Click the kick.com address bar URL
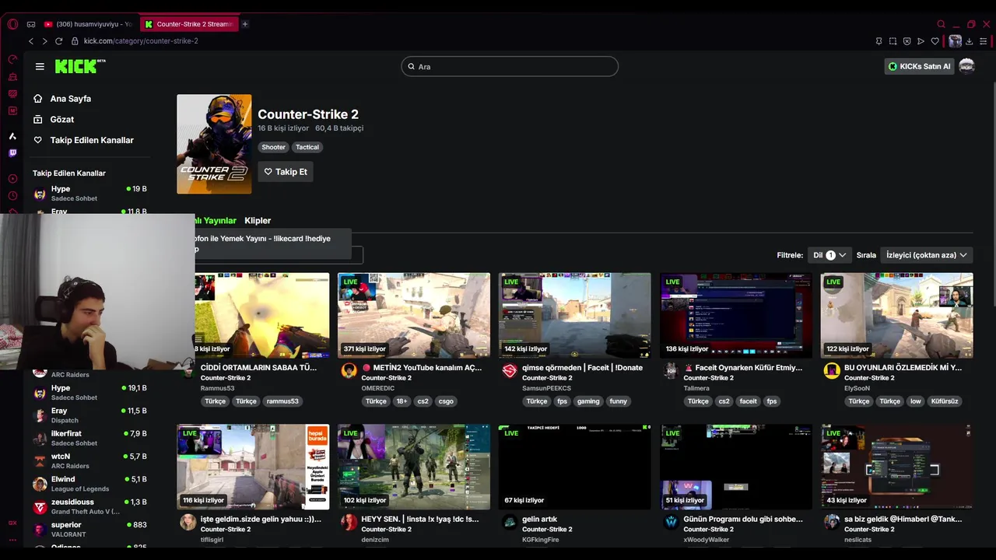The height and width of the screenshot is (560, 996). pos(141,41)
